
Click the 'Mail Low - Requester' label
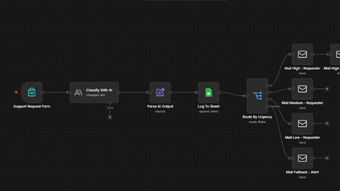pyautogui.click(x=302, y=137)
